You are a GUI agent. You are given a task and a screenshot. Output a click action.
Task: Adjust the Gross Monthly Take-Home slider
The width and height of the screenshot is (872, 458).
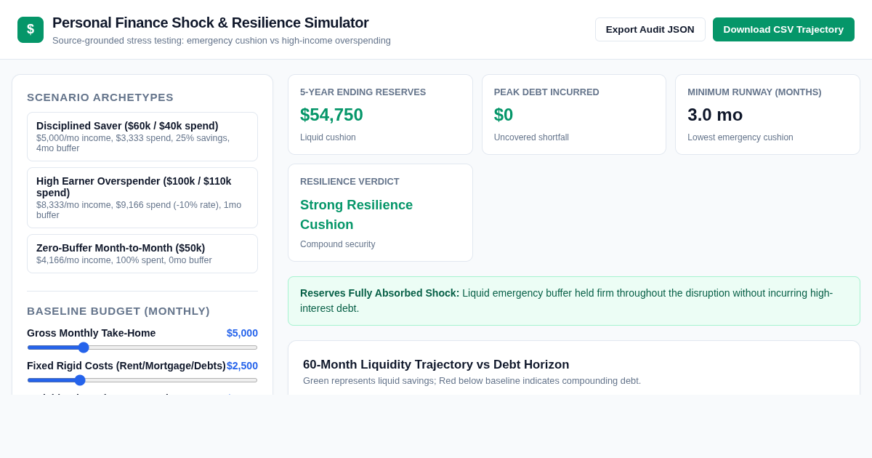tap(142, 347)
